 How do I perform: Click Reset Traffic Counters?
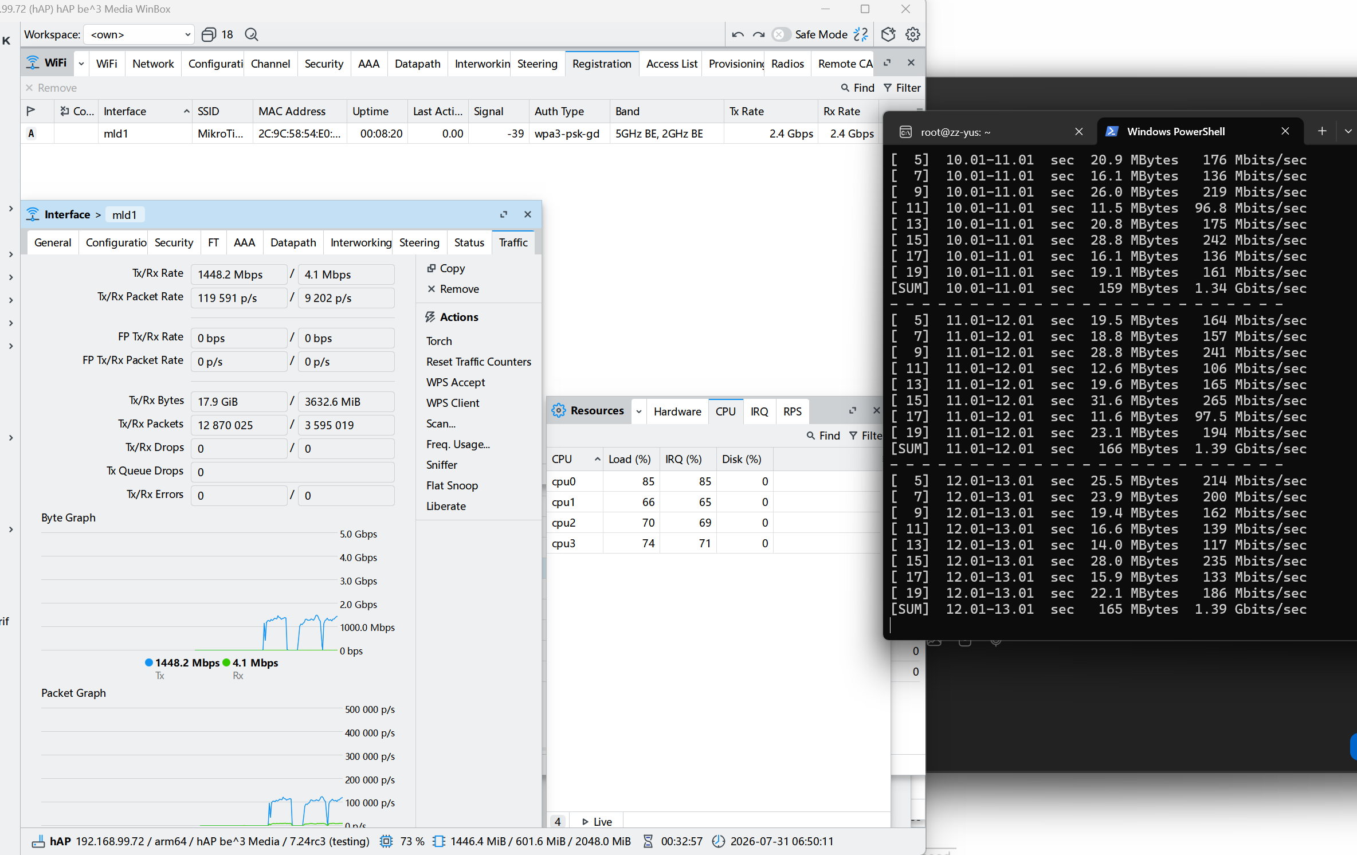(x=479, y=362)
